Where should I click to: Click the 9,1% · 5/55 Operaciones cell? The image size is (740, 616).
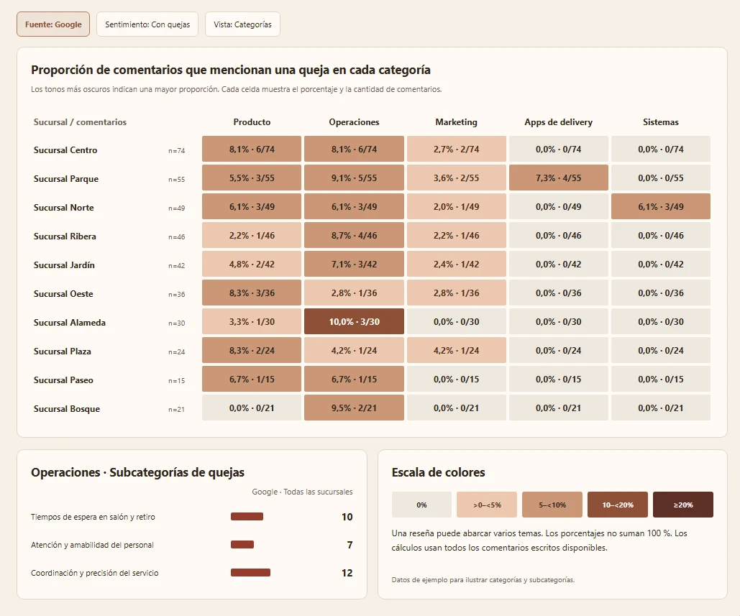pyautogui.click(x=354, y=178)
